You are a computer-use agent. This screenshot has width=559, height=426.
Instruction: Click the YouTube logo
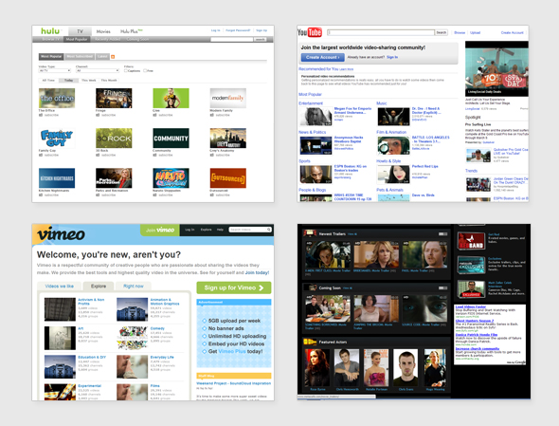[x=310, y=32]
